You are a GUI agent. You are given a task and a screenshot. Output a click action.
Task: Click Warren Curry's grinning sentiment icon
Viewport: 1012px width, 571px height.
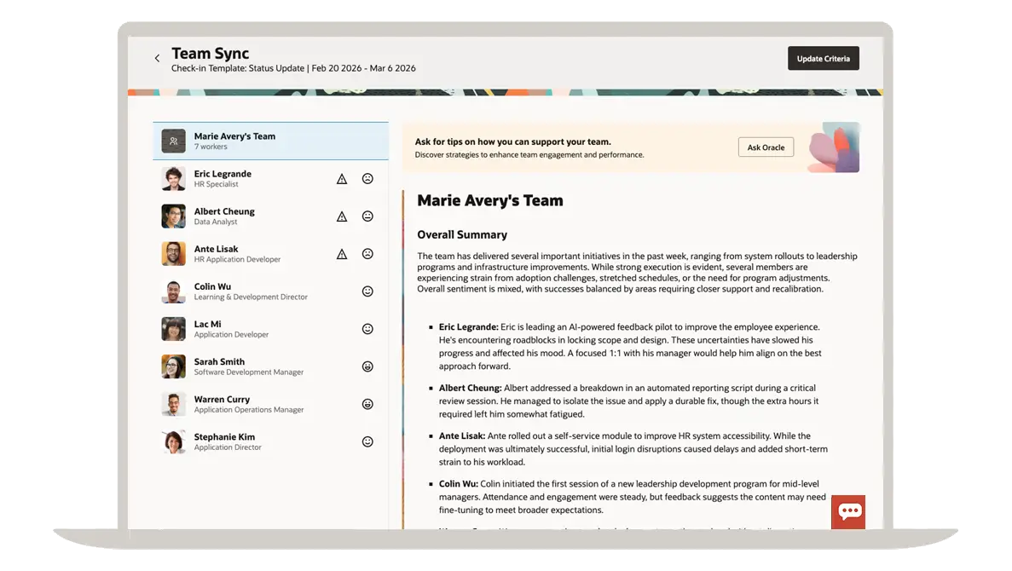click(x=367, y=404)
